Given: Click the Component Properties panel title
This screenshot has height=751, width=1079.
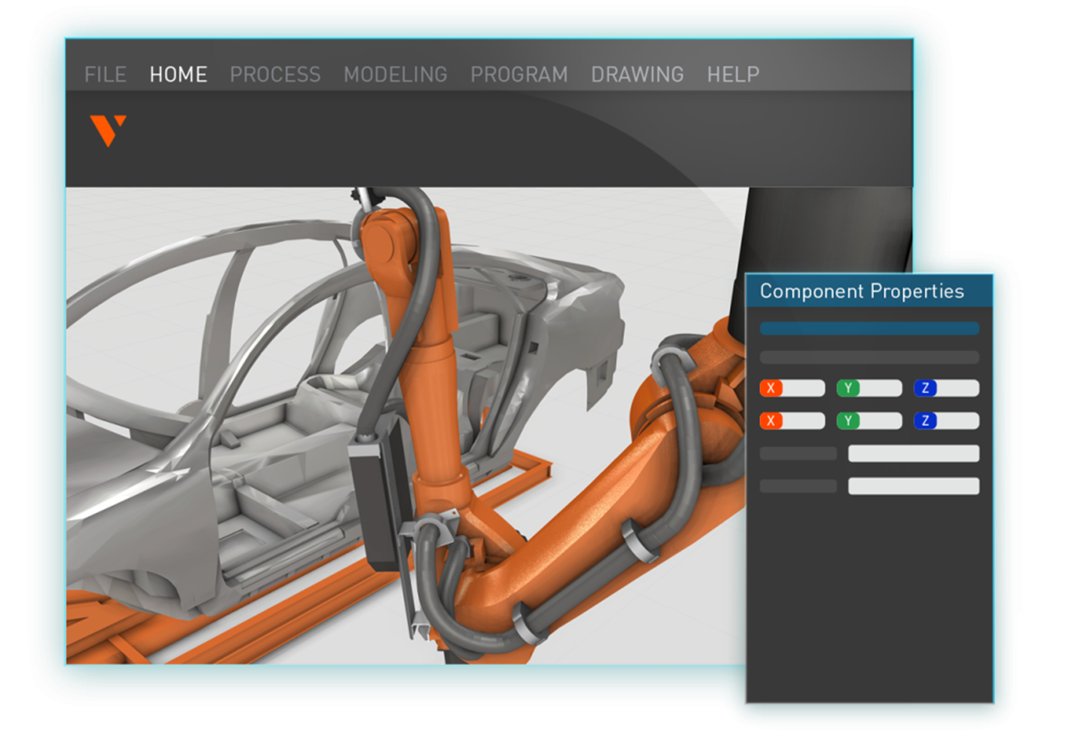Looking at the screenshot, I should [862, 291].
